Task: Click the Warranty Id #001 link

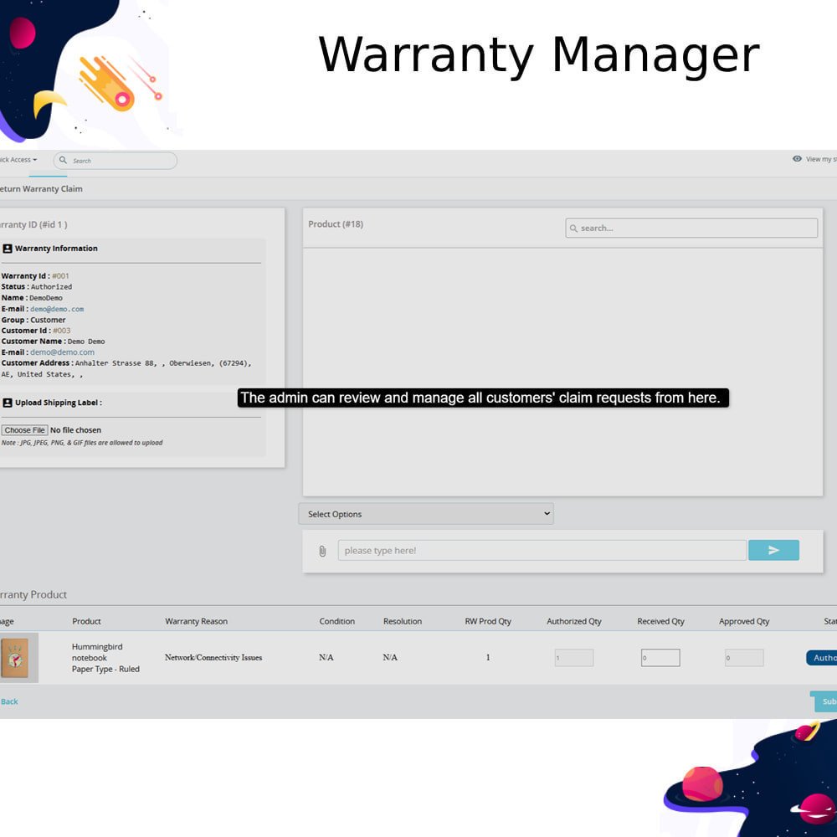Action: point(60,276)
